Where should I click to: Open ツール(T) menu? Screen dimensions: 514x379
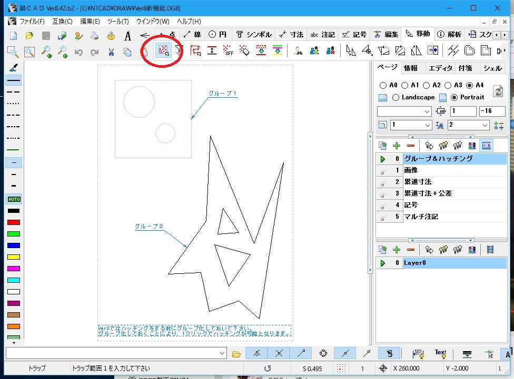point(118,22)
